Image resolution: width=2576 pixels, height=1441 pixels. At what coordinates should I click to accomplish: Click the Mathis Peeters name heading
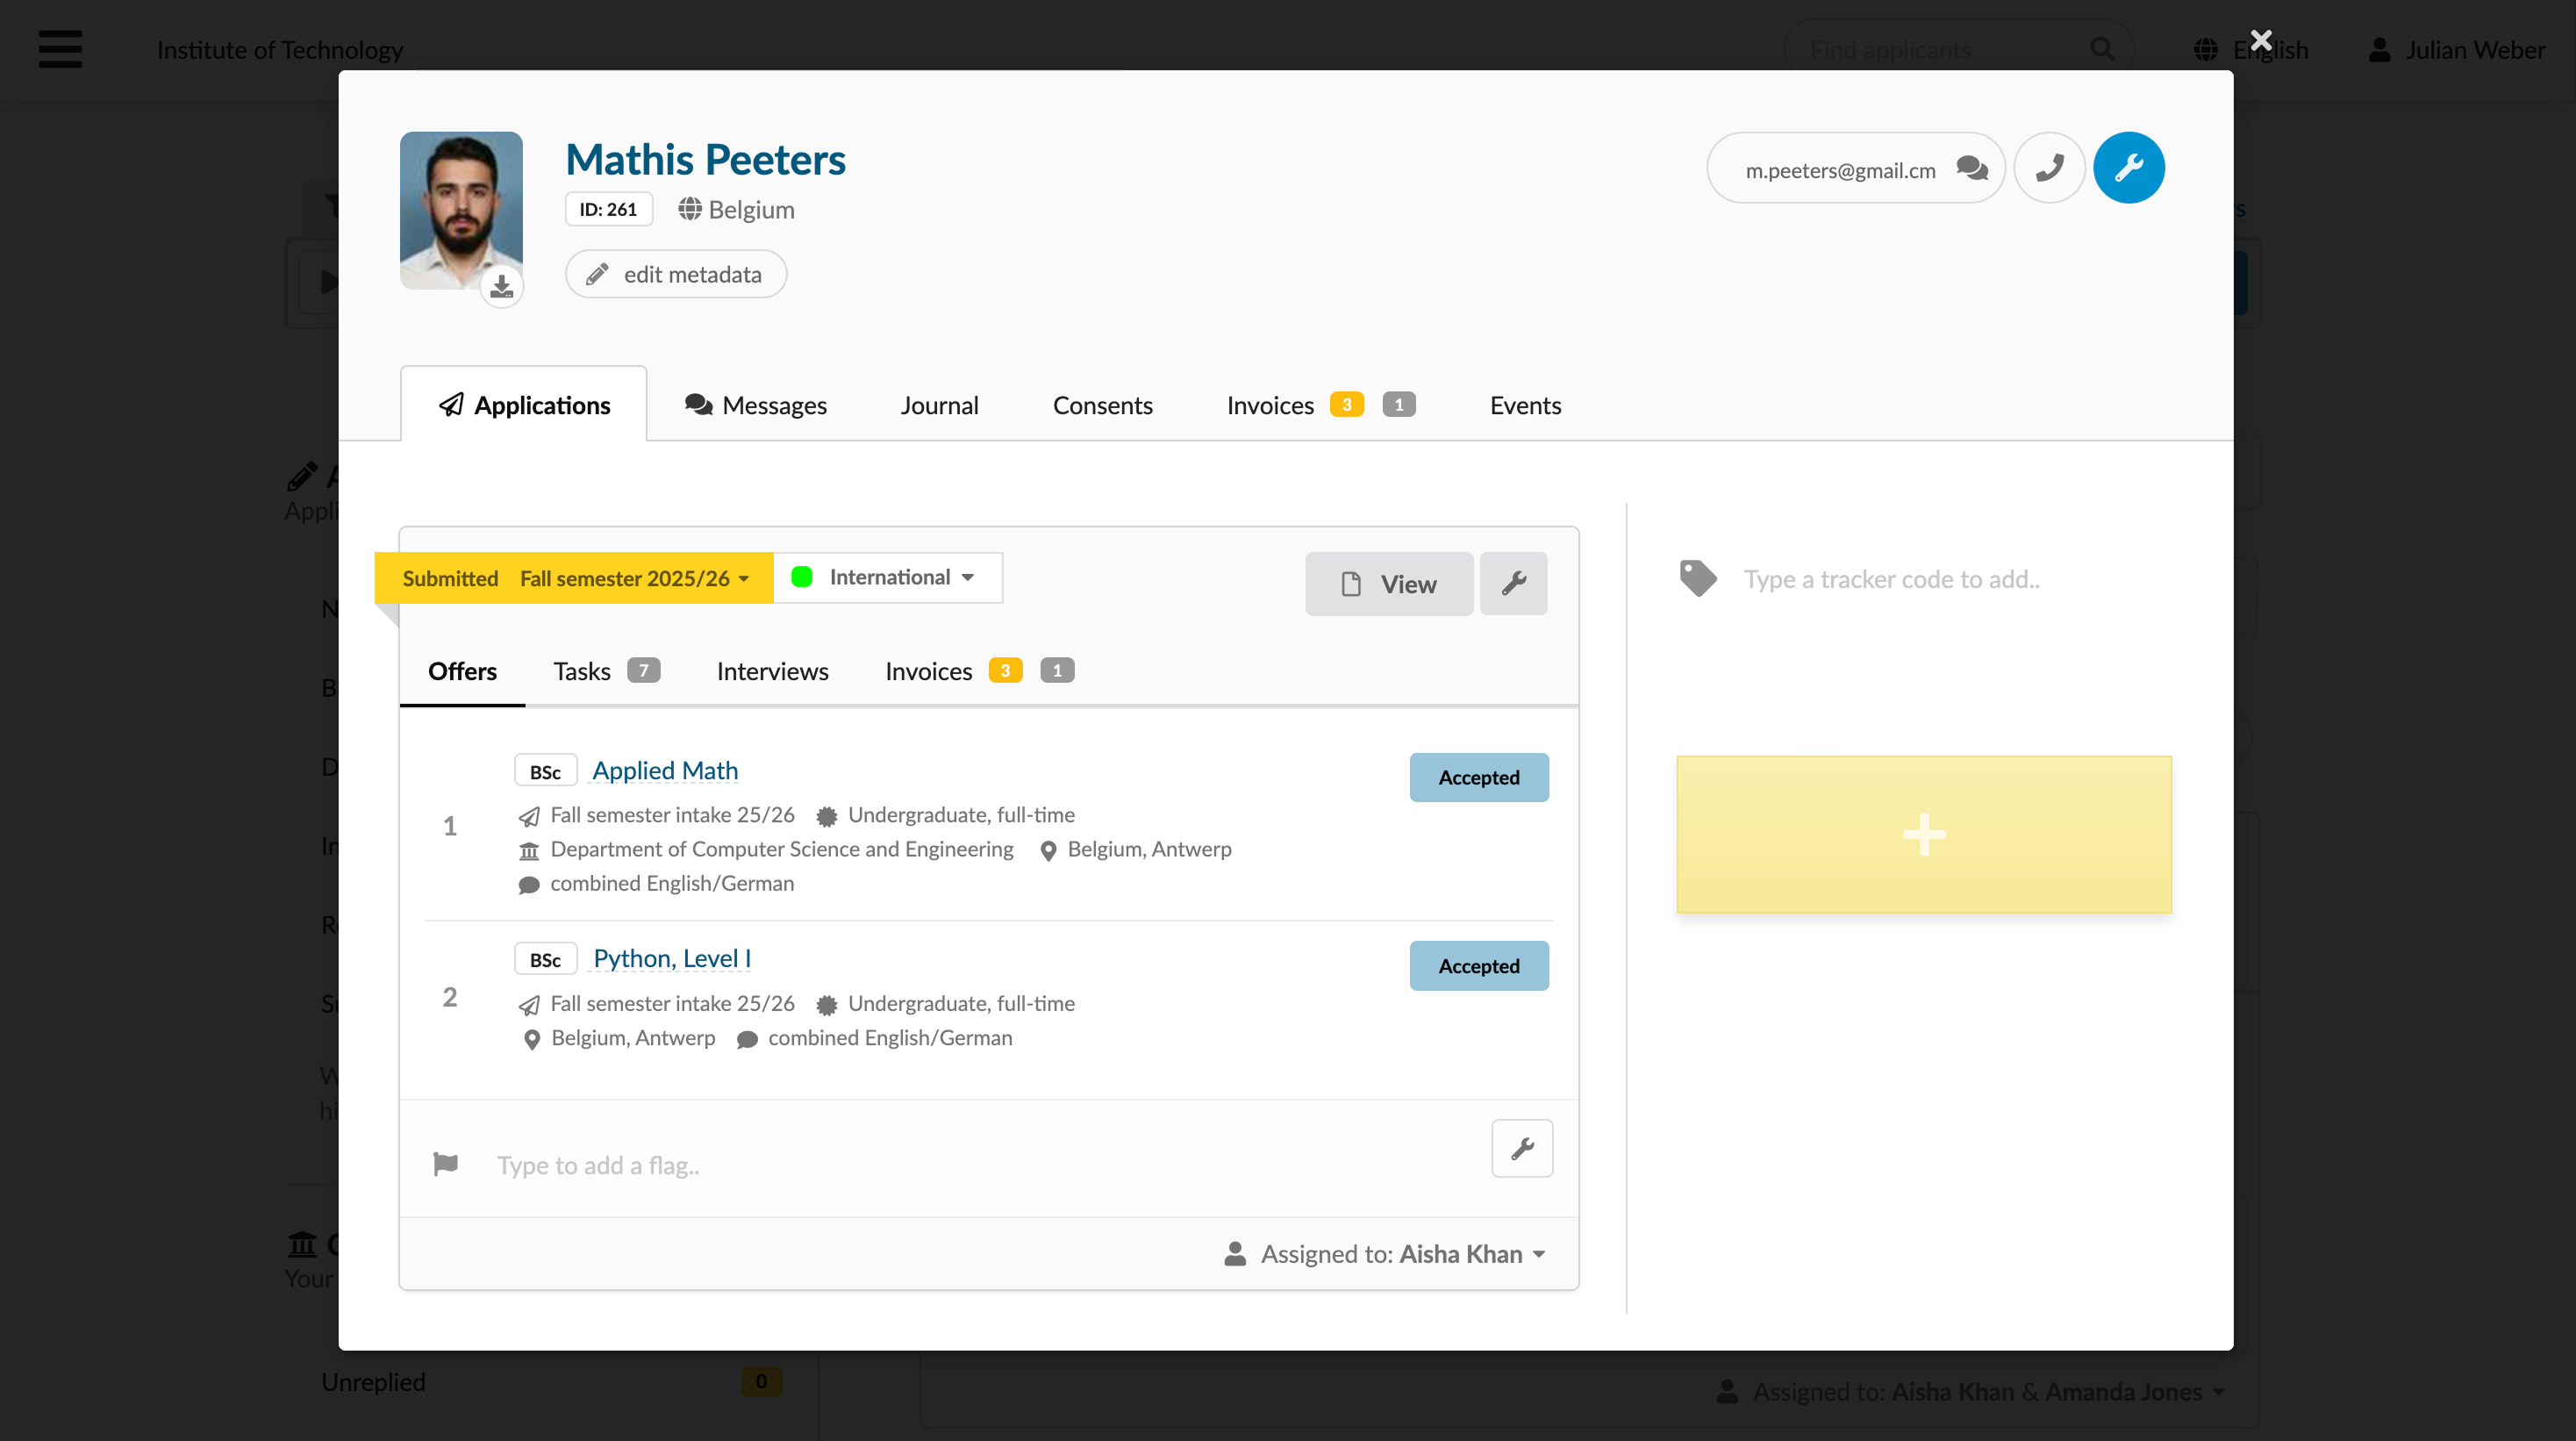tap(705, 160)
